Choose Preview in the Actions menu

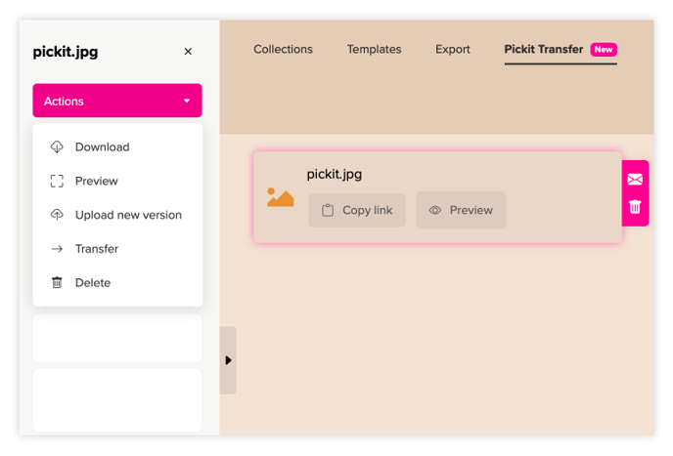tap(117, 181)
